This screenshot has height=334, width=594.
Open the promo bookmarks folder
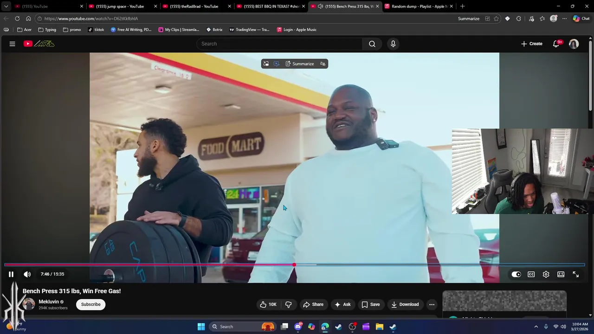click(71, 30)
